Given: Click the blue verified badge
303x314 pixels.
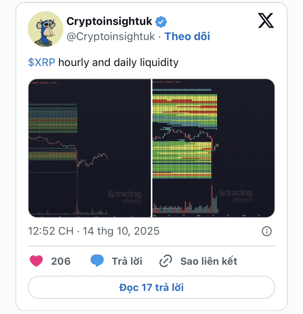Looking at the screenshot, I should click(161, 22).
